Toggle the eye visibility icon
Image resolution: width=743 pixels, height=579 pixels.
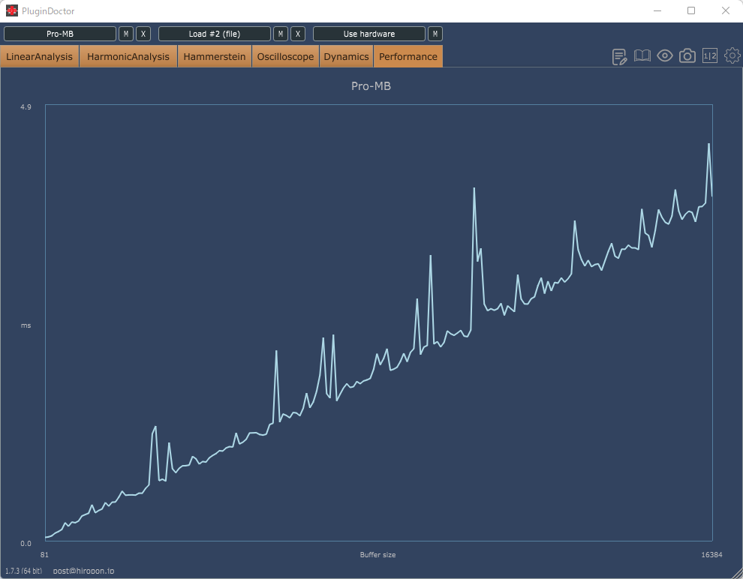(665, 55)
